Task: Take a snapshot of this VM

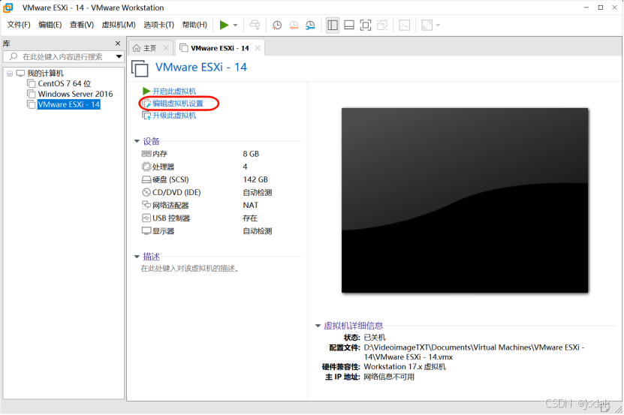Action: tap(277, 25)
